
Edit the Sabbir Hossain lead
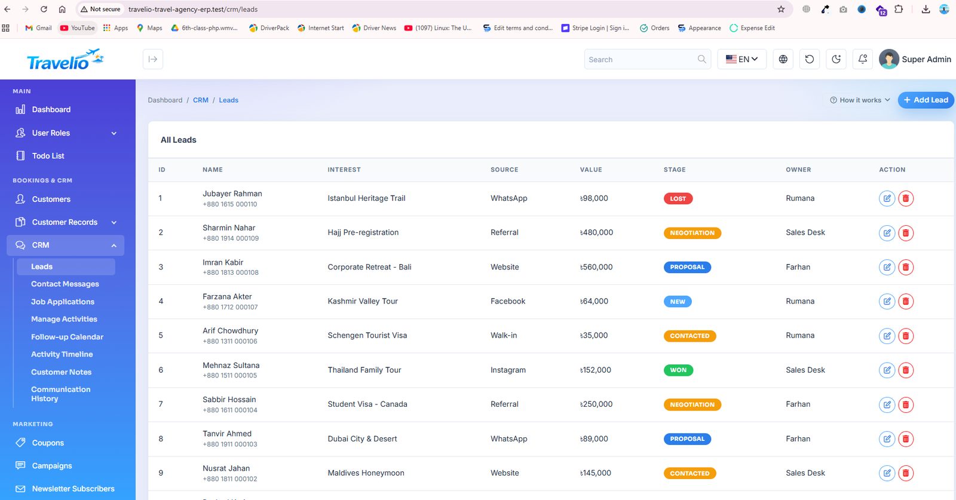887,404
